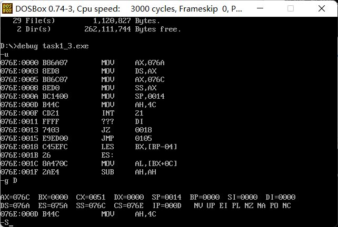Maximize the DOSBox window
Viewport: 338px width, 227px height.
click(291, 8)
